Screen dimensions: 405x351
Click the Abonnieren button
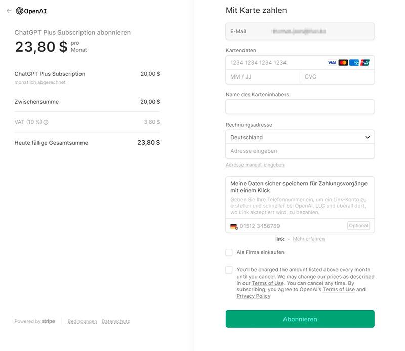[x=300, y=319]
